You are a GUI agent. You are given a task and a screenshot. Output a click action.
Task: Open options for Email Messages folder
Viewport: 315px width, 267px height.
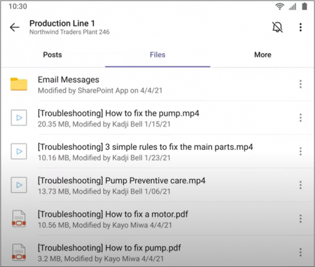point(301,84)
